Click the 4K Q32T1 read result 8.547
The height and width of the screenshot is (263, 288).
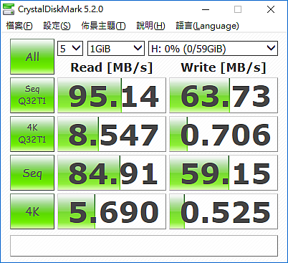tap(112, 134)
